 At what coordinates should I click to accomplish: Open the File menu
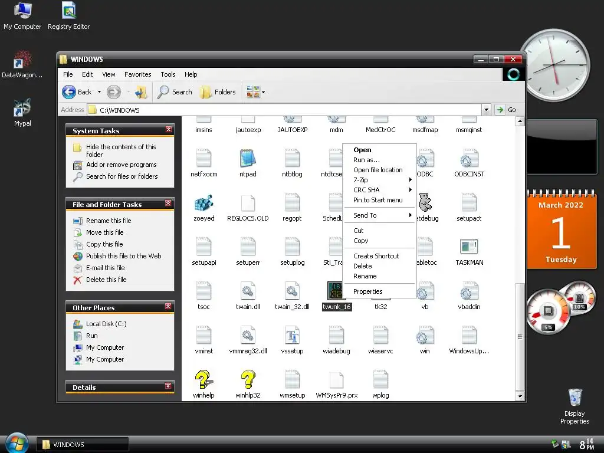pyautogui.click(x=68, y=74)
